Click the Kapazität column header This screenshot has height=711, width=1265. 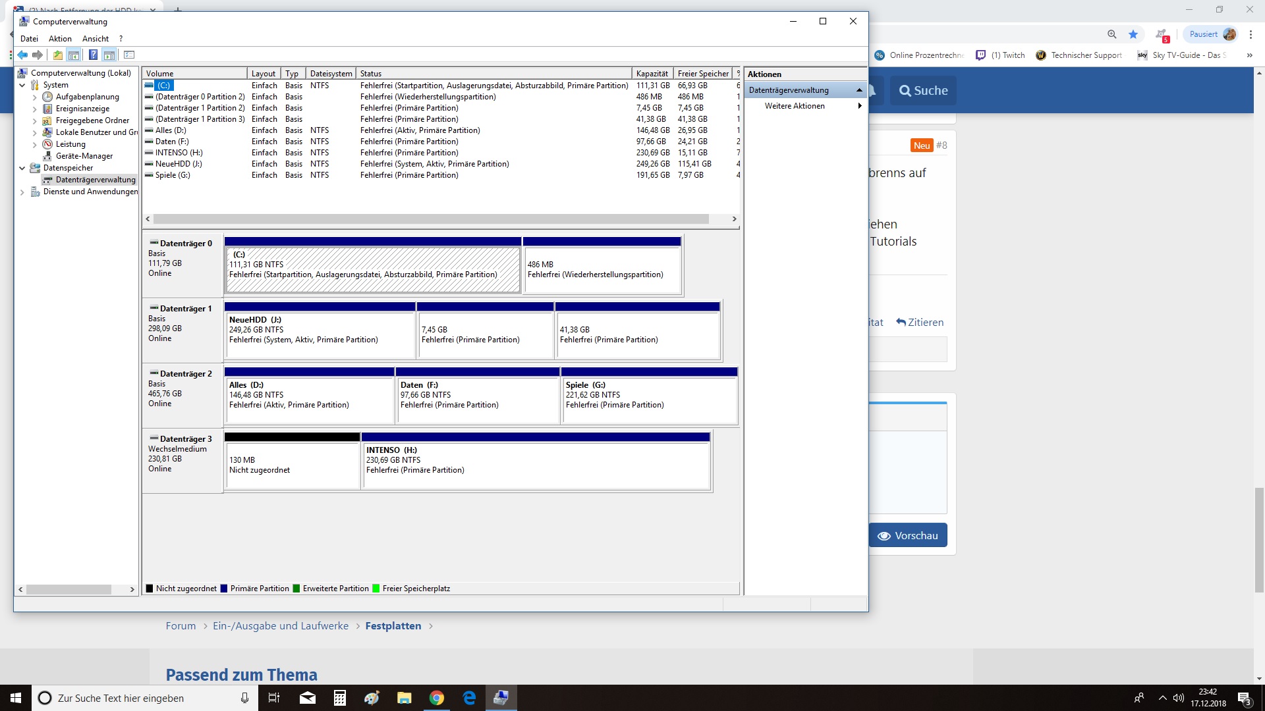(x=652, y=74)
